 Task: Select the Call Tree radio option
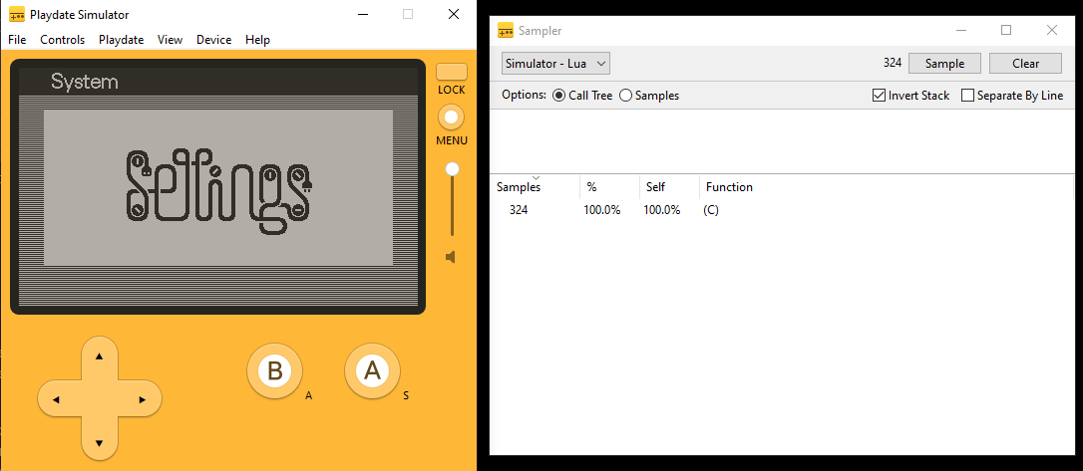pos(583,96)
